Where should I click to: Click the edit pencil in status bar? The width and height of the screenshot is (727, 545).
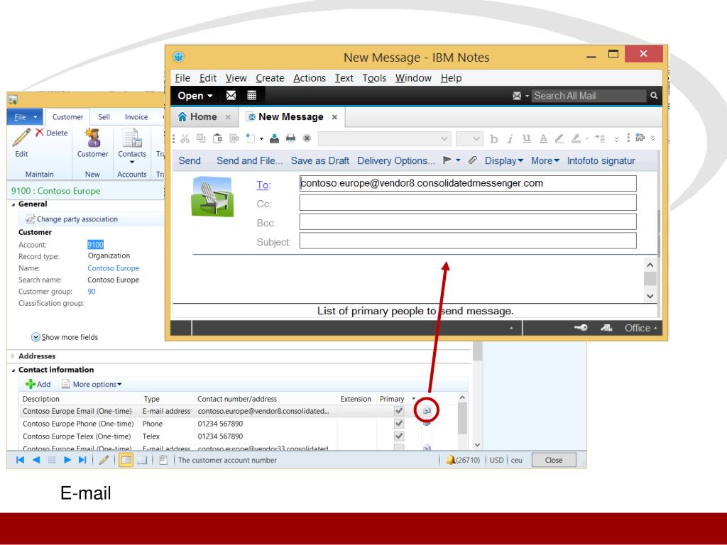(x=104, y=460)
